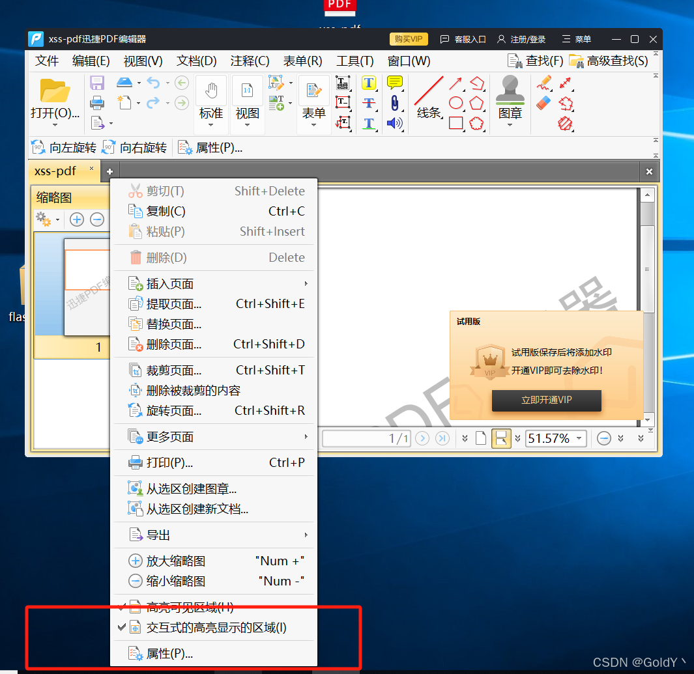Select the red rectangle shape tool
The image size is (694, 674).
[x=456, y=123]
